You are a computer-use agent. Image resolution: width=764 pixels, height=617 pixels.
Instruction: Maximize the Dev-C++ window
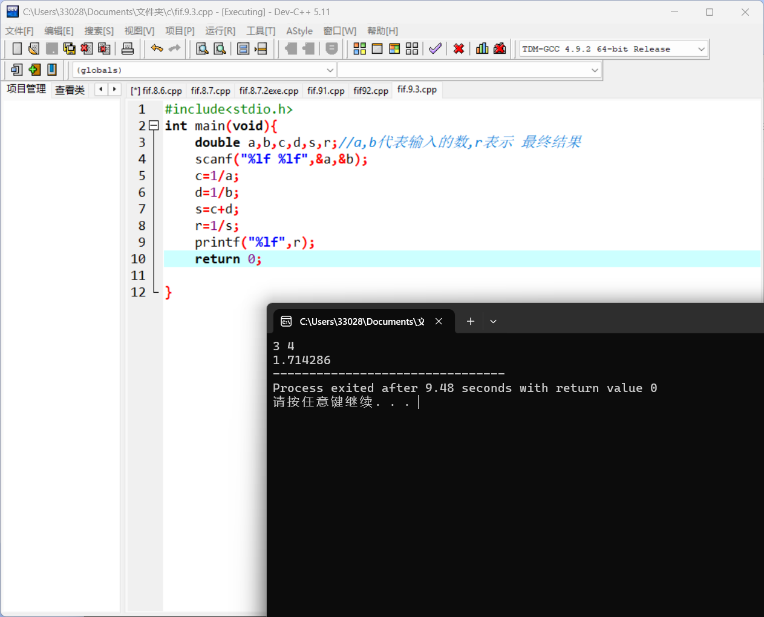[x=710, y=12]
